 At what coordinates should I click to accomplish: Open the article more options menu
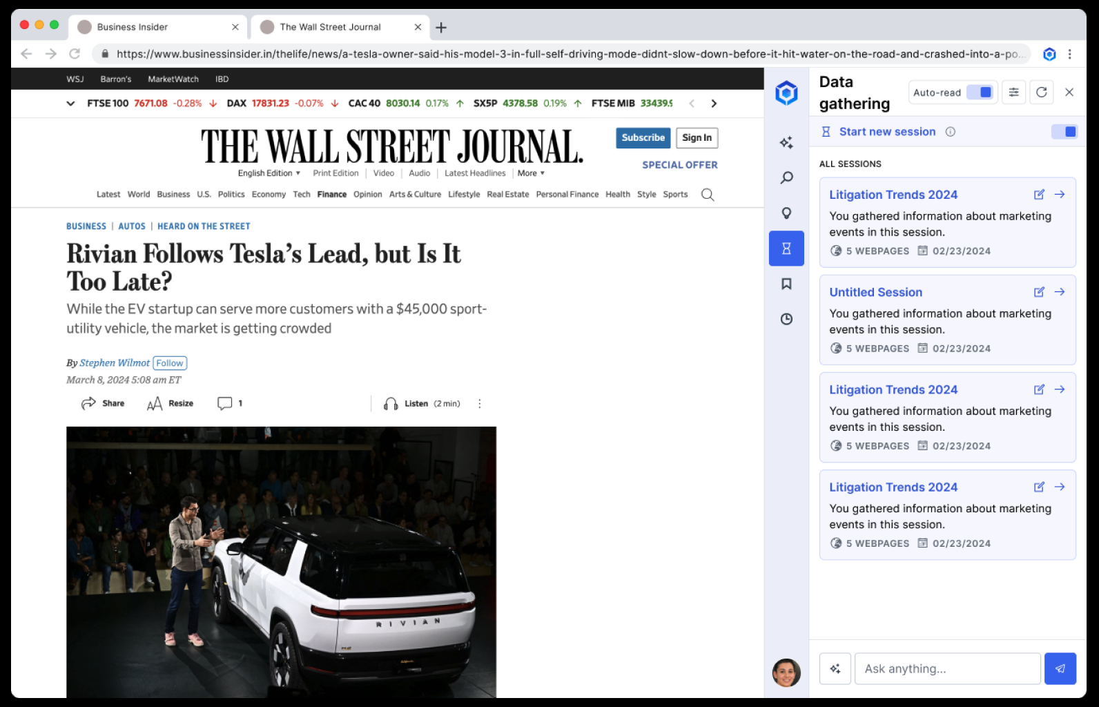[x=480, y=404]
